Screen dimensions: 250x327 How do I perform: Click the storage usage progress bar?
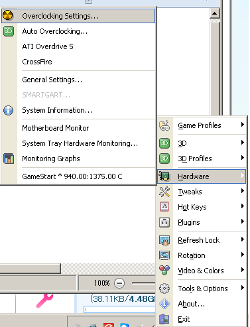[x=119, y=309]
